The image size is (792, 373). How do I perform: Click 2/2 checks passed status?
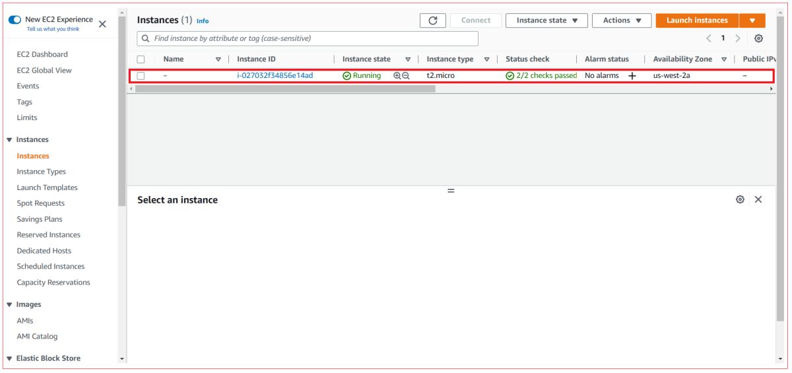[x=541, y=76]
